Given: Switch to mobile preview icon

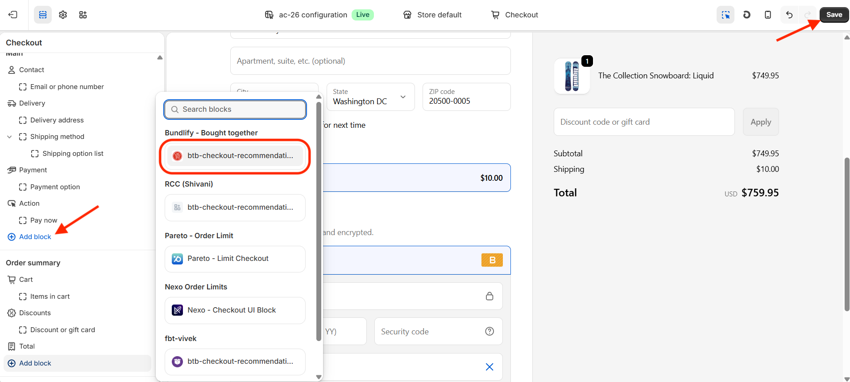Looking at the screenshot, I should pos(767,15).
